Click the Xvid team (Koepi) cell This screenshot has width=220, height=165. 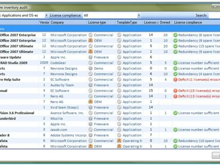(x=64, y=108)
